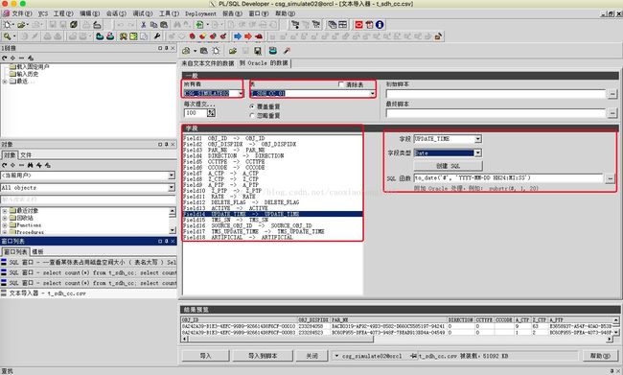This screenshot has height=375, width=623.
Task: Click the 创建 SQL button
Action: (x=448, y=166)
